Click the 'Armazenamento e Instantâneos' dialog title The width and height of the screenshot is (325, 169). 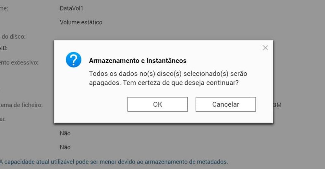click(138, 61)
